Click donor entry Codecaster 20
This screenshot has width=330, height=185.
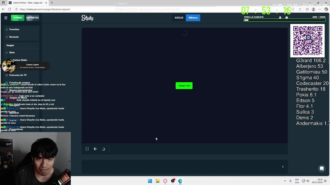coord(312,84)
